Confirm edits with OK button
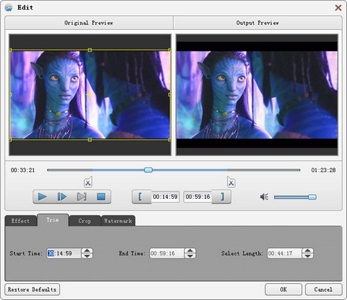347x300 pixels. click(283, 290)
